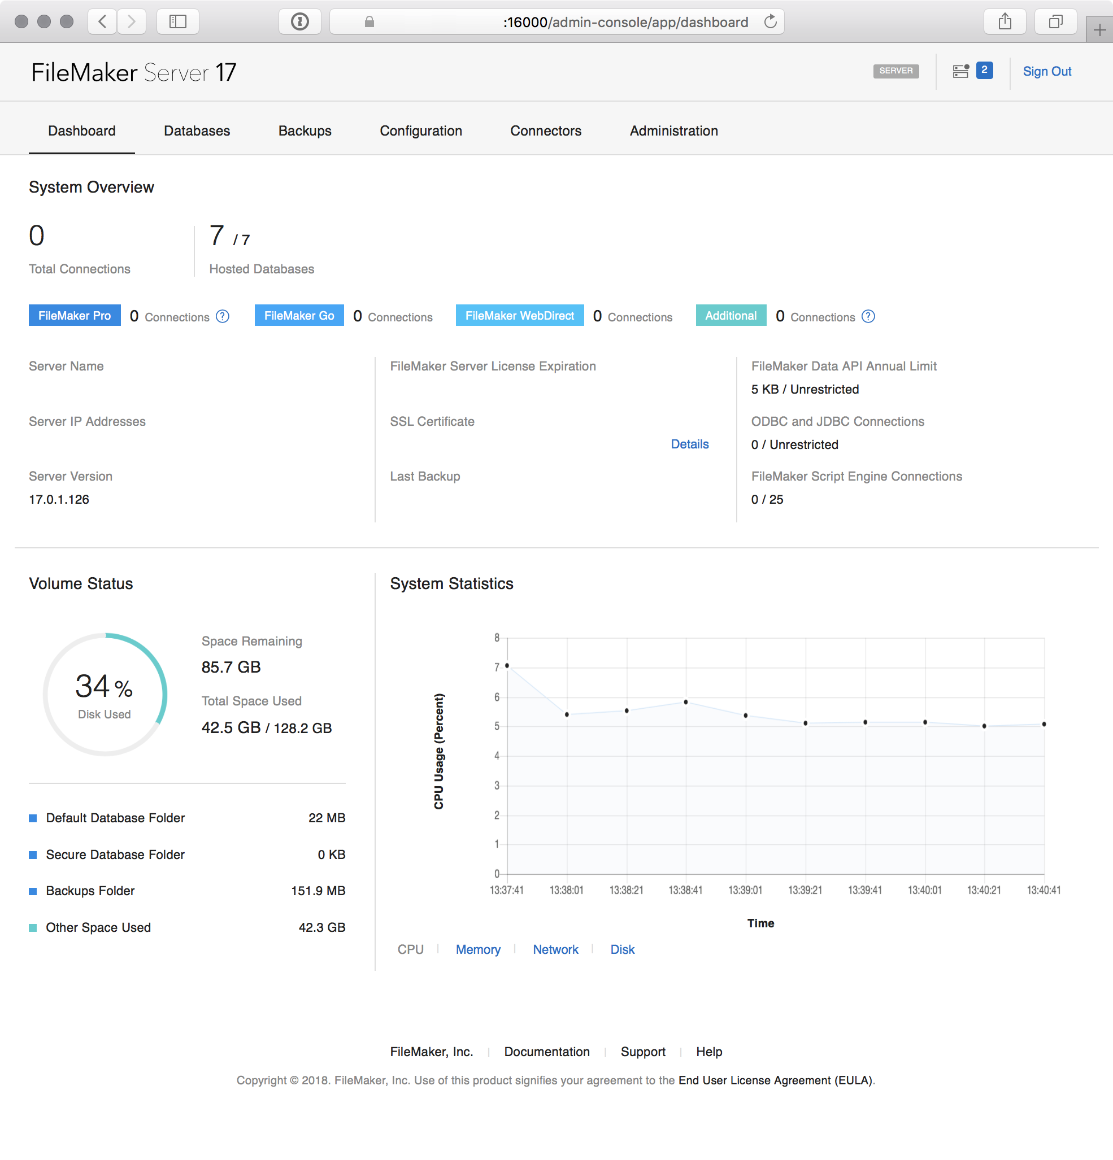Click the Safari share icon
1113x1160 pixels.
1005,22
